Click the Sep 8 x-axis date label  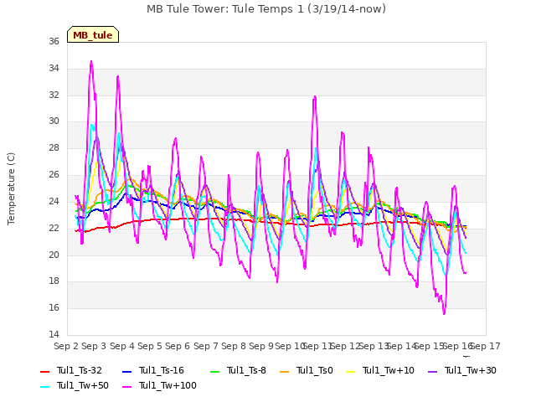point(234,346)
